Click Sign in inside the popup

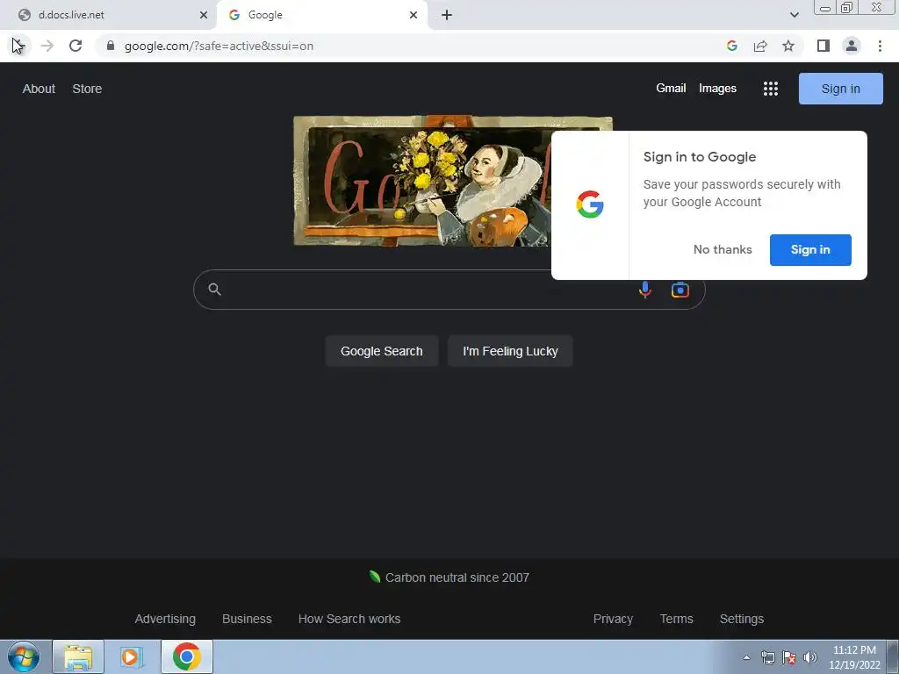click(x=810, y=250)
